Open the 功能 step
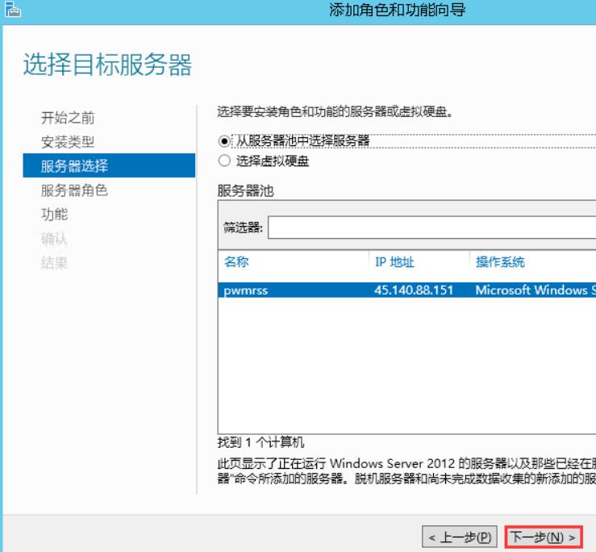 pyautogui.click(x=54, y=214)
